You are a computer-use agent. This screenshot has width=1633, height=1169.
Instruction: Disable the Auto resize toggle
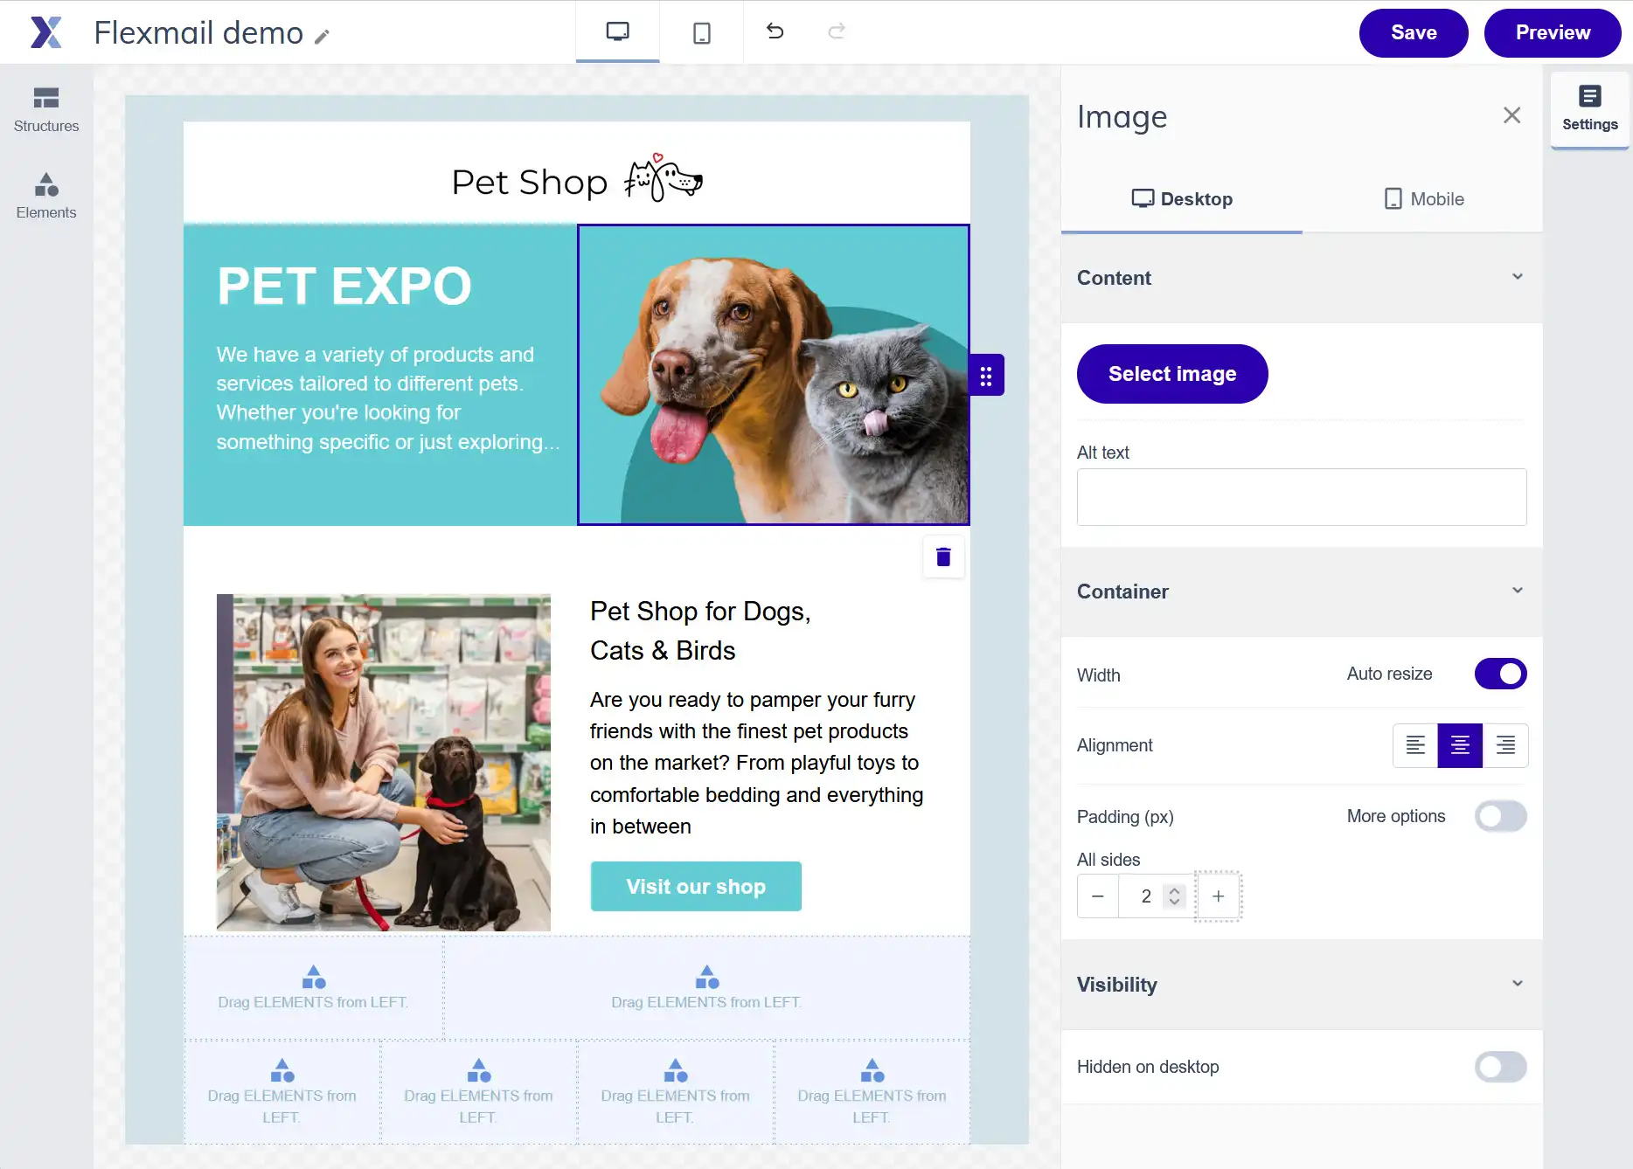point(1500,674)
